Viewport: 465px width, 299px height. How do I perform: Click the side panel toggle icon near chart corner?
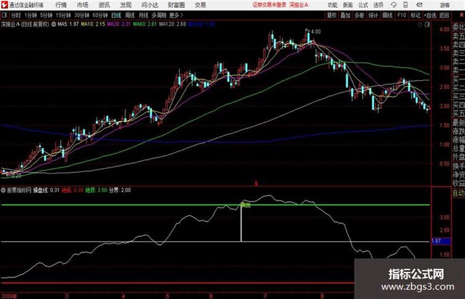427,25
